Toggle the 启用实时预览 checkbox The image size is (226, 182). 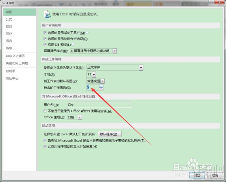pyautogui.click(x=45, y=45)
